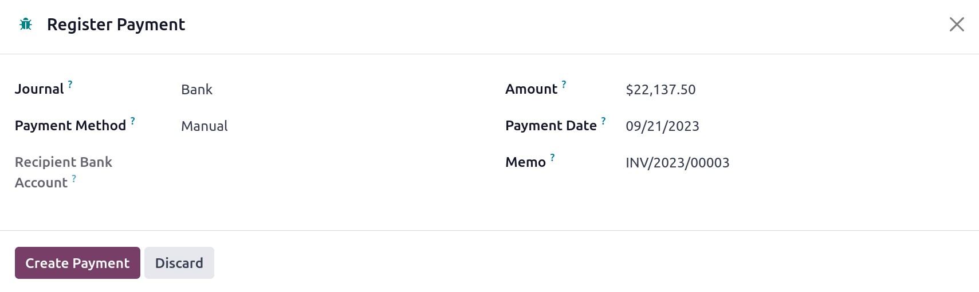Screen dimensions: 979x292
Task: Click the Payment Date label
Action: coord(551,126)
